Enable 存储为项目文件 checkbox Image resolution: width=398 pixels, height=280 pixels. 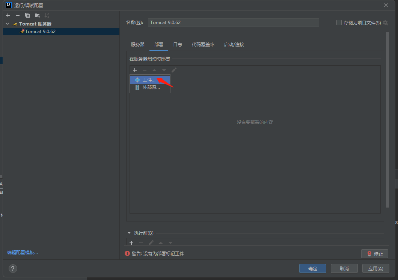point(339,23)
